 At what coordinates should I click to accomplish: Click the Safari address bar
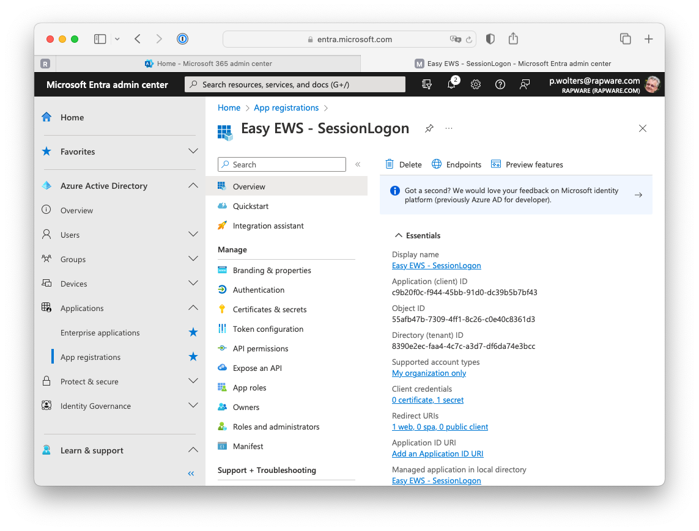point(350,39)
